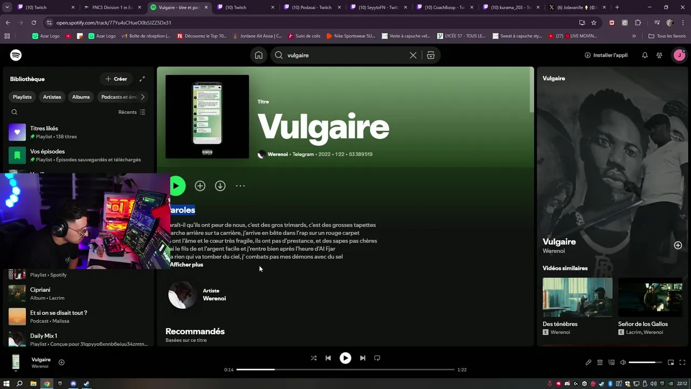Open the notifications bell

pos(645,55)
